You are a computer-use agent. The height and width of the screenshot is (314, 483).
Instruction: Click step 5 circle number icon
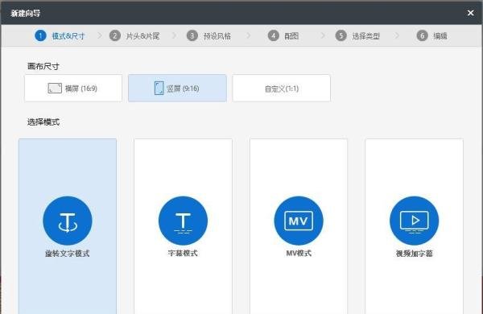[341, 35]
